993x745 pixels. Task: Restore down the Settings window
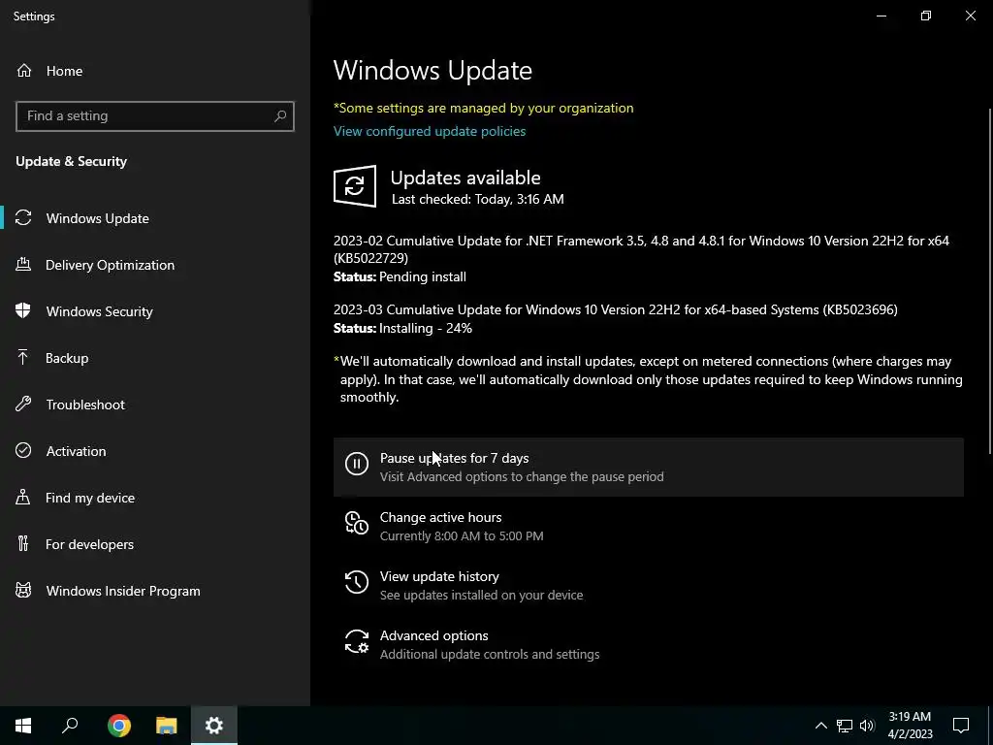click(926, 16)
